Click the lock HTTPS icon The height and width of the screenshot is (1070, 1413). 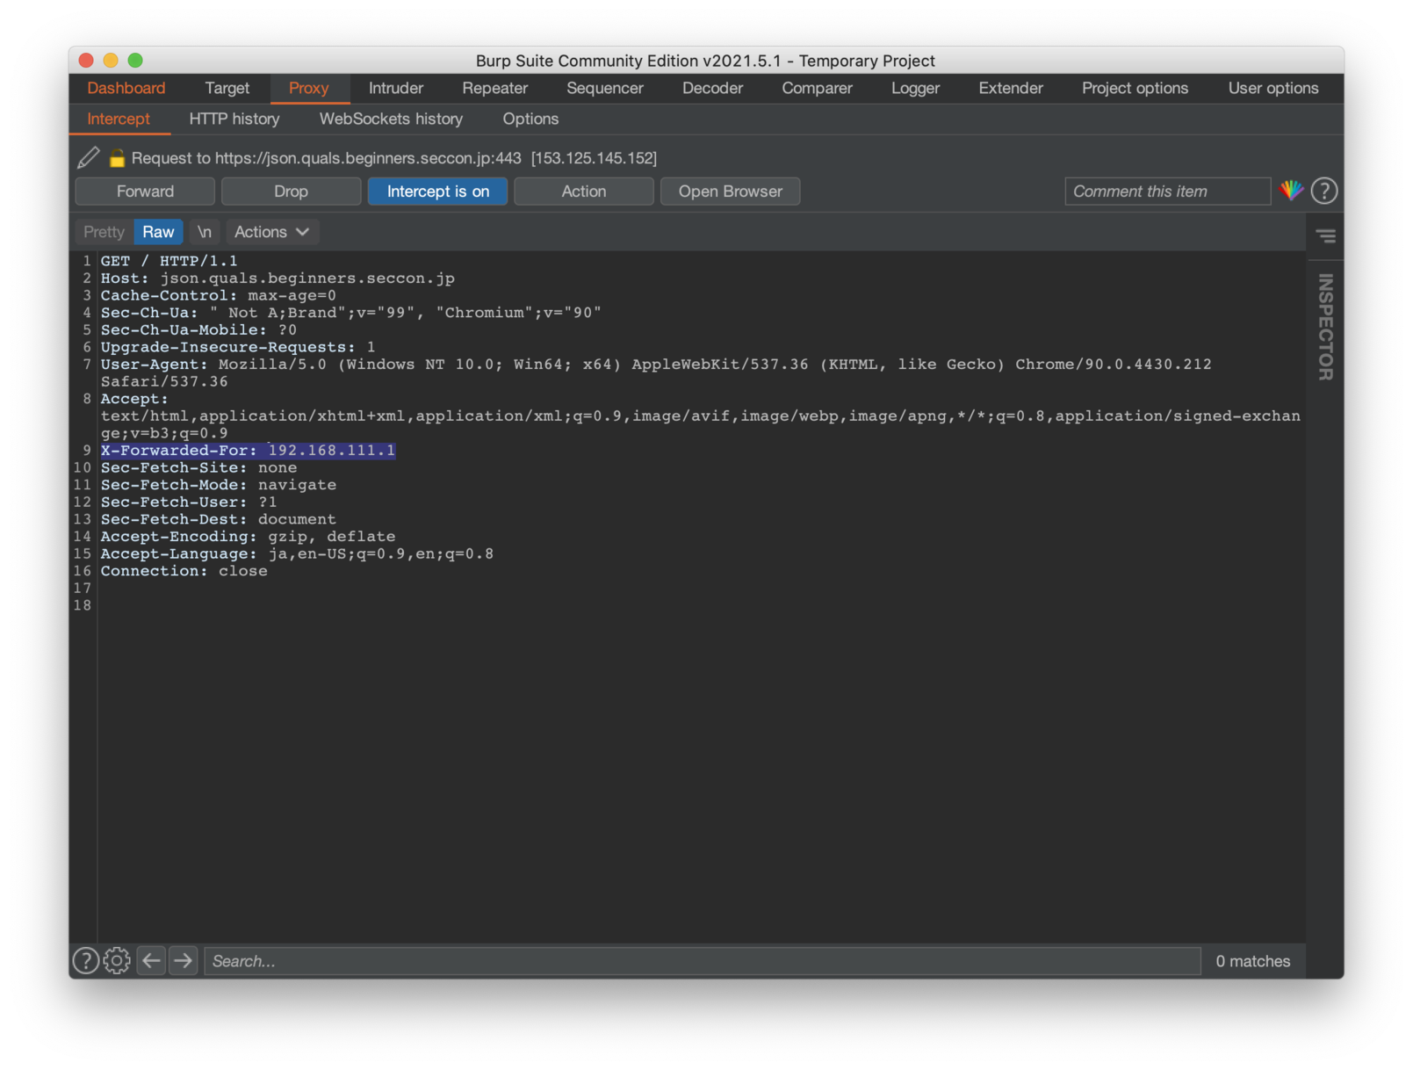(117, 158)
